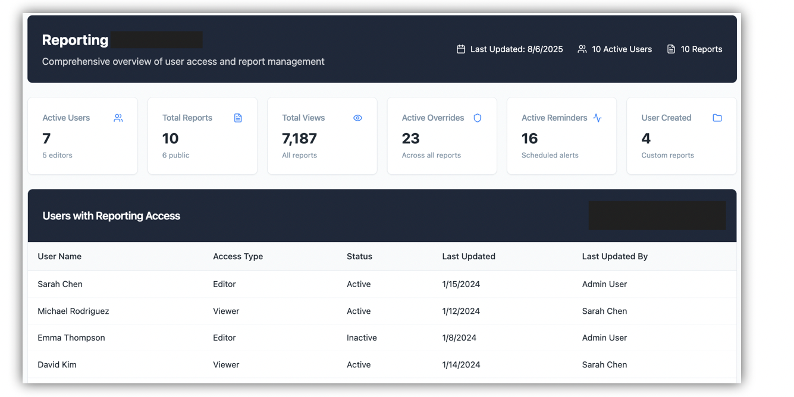
Task: Click the eye icon in Total Views card
Action: tap(357, 118)
